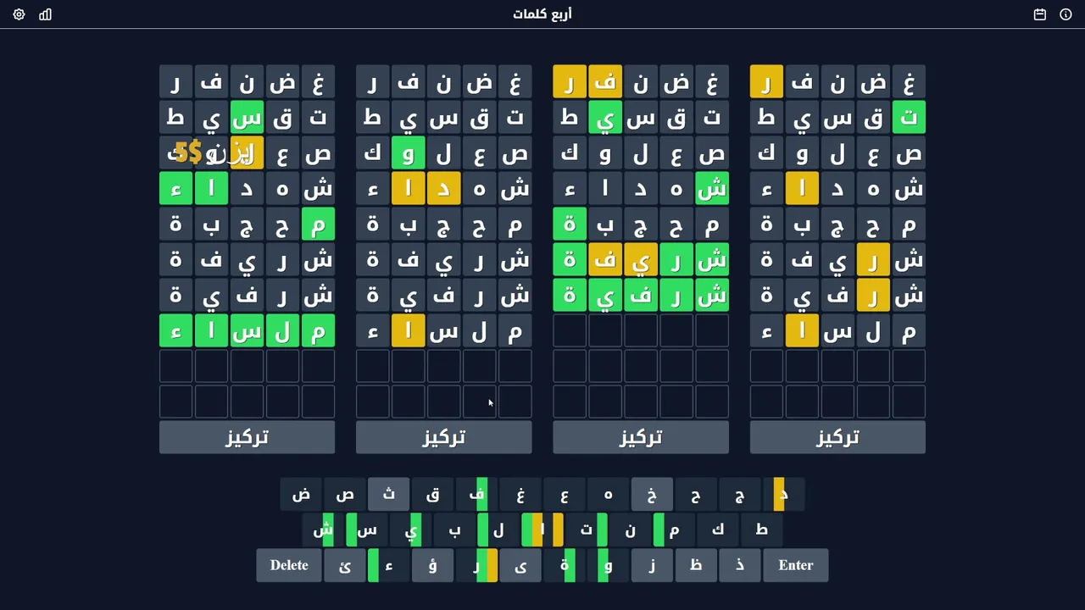Toggle تركيز focus under the third board from left

[640, 437]
